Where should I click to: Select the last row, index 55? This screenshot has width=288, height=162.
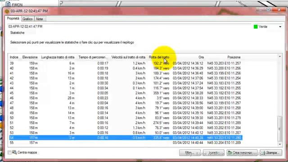click(x=126, y=143)
